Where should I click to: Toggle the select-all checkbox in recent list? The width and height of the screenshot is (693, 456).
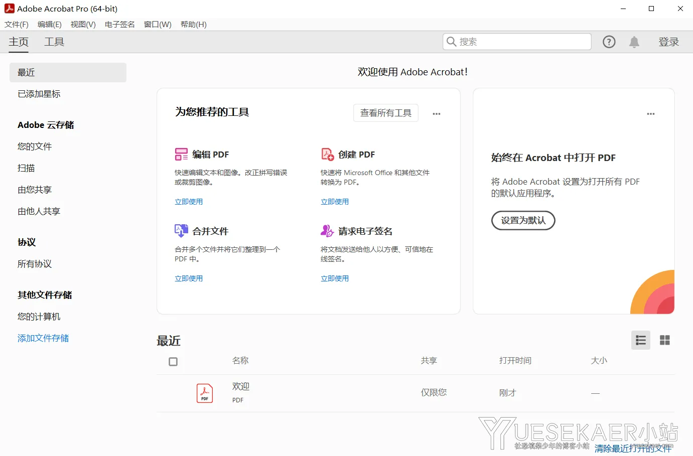coord(173,362)
